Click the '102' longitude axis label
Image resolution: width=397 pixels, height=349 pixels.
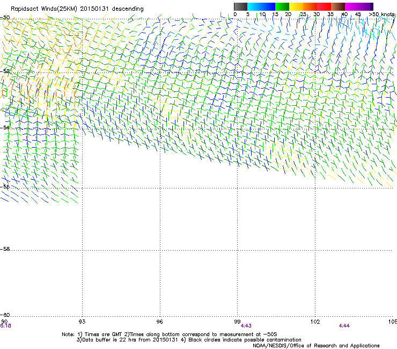point(315,322)
